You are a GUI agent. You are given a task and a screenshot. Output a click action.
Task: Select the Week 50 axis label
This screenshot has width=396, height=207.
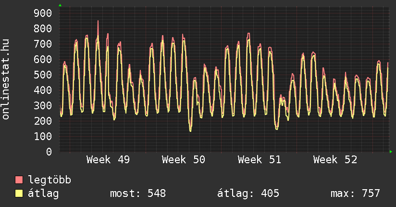(183, 160)
